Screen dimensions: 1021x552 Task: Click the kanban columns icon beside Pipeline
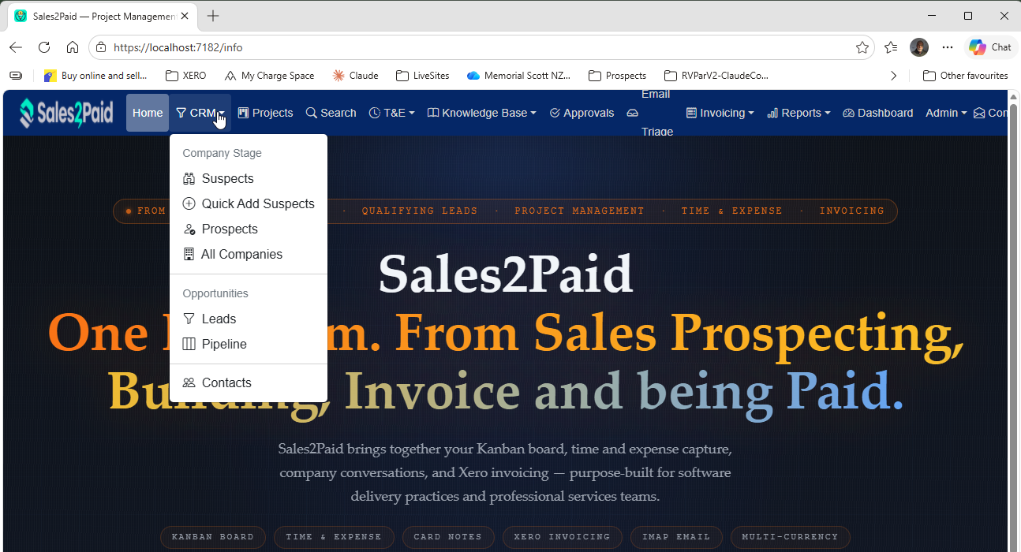tap(189, 344)
